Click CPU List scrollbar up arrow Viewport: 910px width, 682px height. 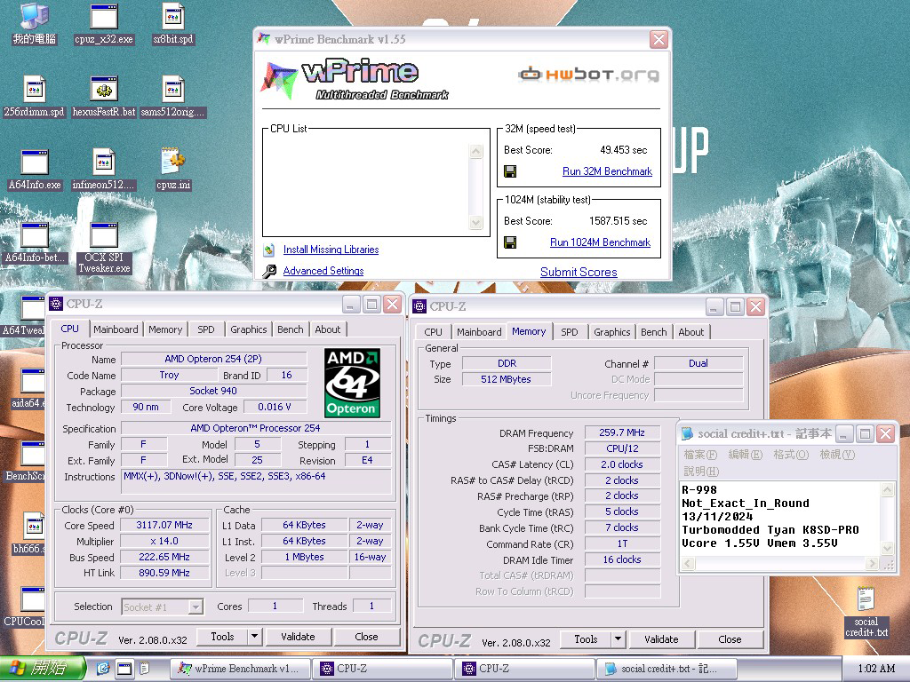[476, 151]
